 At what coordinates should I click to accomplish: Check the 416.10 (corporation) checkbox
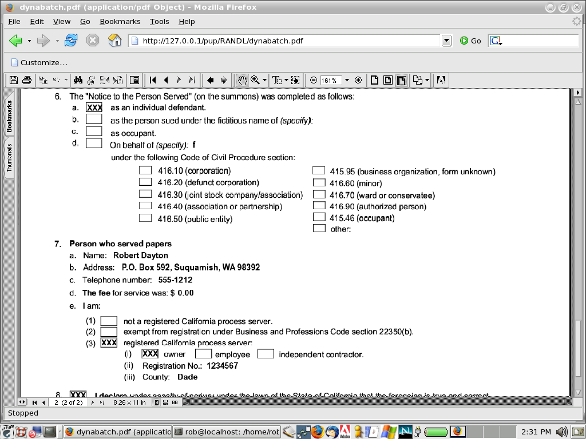[x=146, y=170]
